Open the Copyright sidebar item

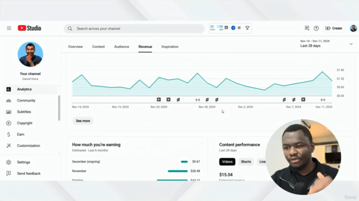(x=30, y=123)
